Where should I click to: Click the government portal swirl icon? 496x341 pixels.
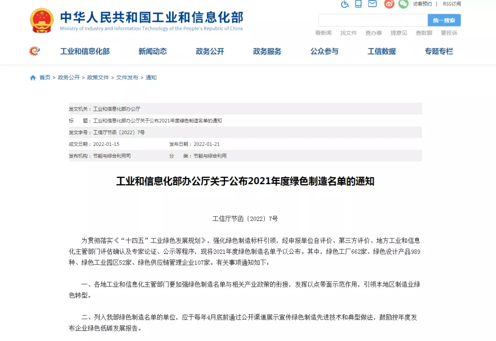34,51
